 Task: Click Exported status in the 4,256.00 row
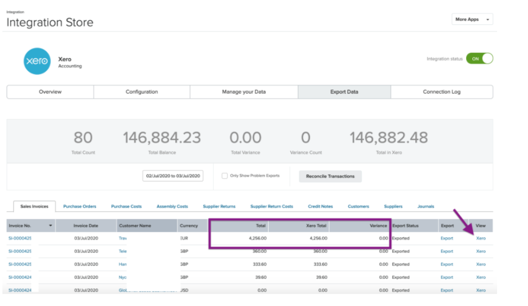pos(401,238)
